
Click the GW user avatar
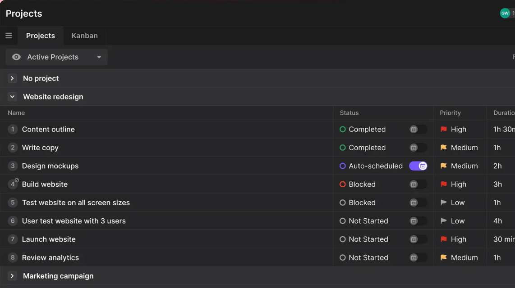tap(505, 13)
